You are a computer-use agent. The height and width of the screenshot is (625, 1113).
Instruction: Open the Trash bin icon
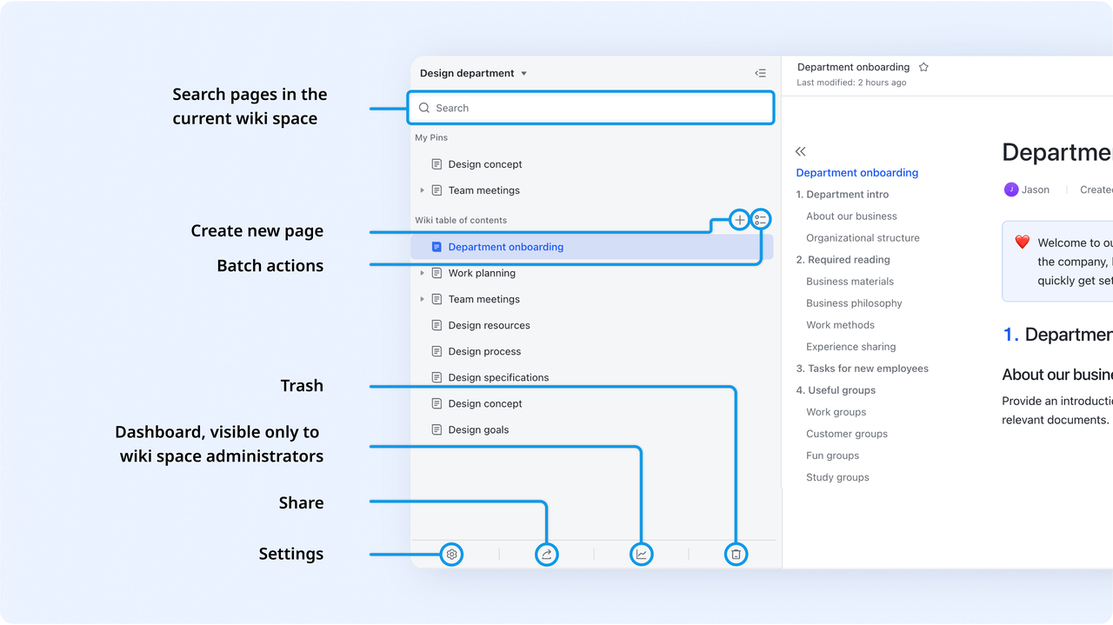(736, 554)
